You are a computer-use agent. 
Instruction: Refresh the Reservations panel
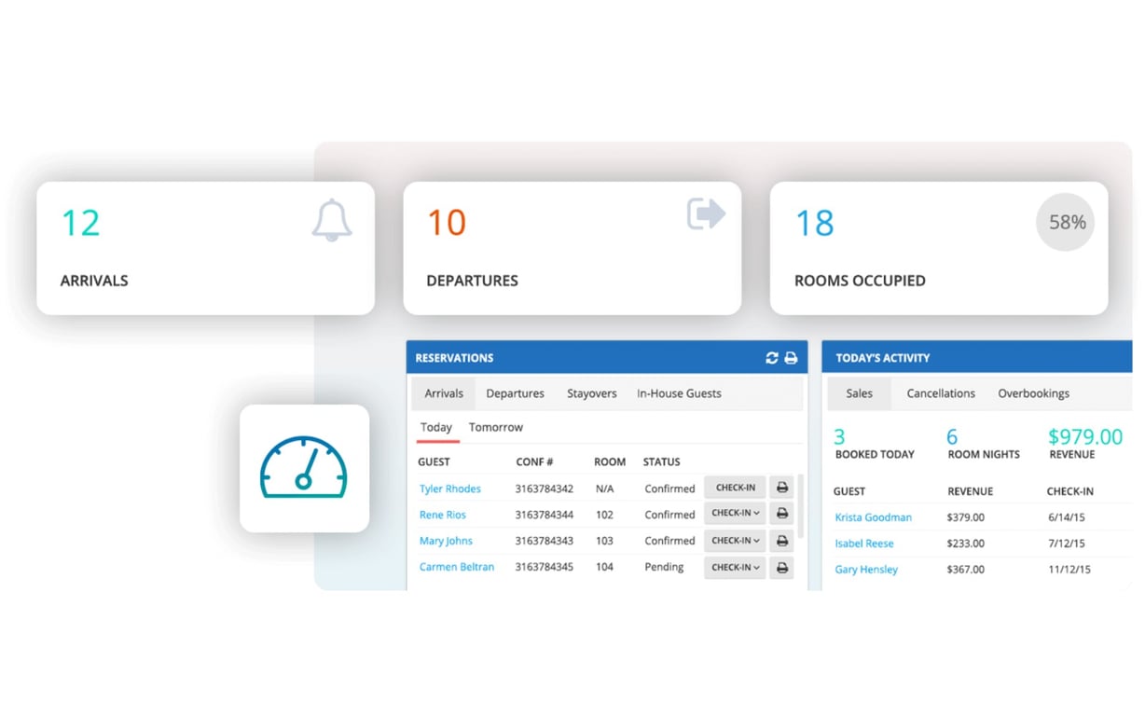(x=772, y=358)
